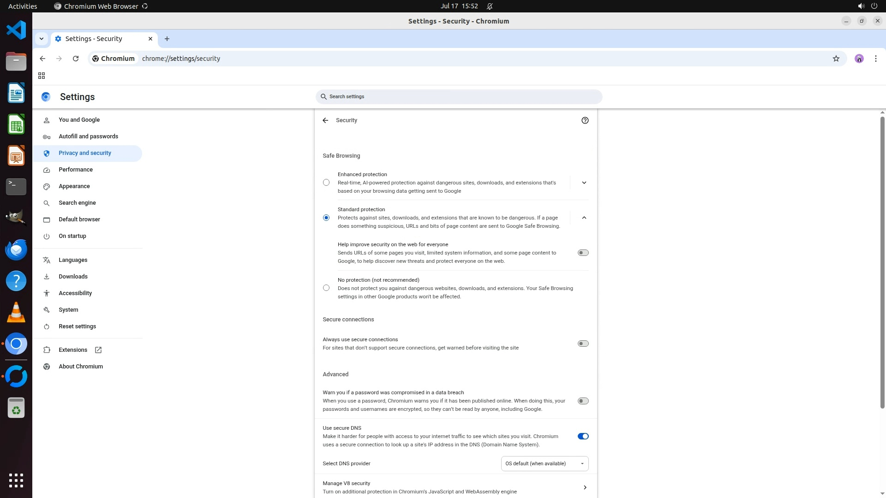Open the apps grid icon in bookmarks bar
Viewport: 886px width, 498px height.
click(x=42, y=76)
